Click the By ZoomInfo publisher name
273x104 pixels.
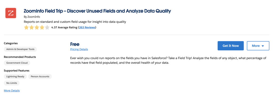coord(32,17)
